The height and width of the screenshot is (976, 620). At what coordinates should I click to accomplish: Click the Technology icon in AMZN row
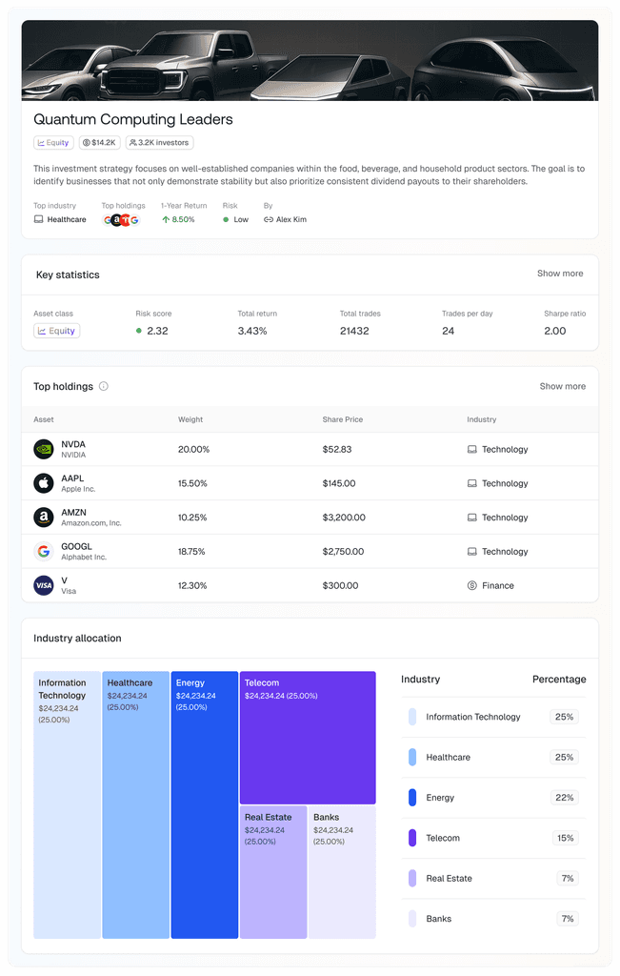pyautogui.click(x=472, y=518)
